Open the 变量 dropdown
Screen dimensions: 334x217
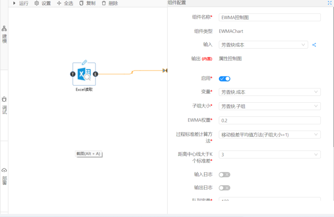[x=269, y=92]
